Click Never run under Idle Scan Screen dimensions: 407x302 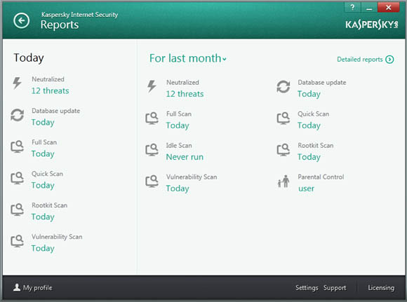185,157
